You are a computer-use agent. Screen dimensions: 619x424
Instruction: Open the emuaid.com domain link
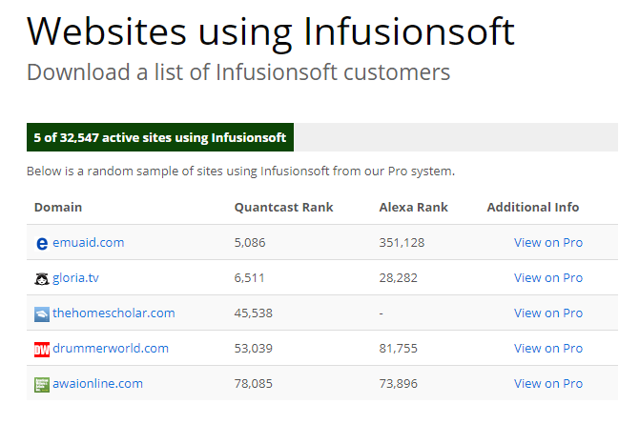coord(89,242)
